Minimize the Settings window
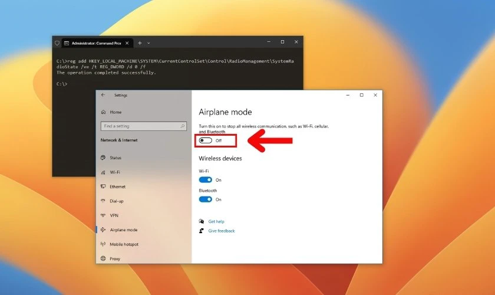This screenshot has width=495, height=295. pyautogui.click(x=348, y=95)
